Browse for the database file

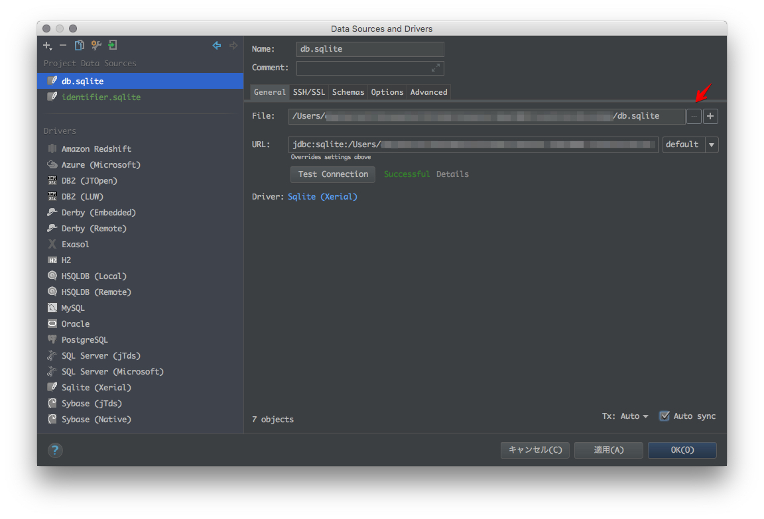point(694,117)
